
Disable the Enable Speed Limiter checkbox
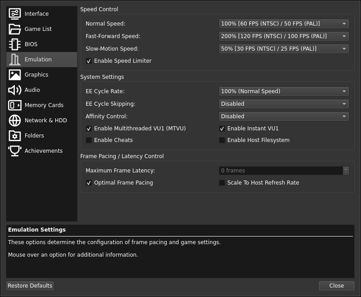pyautogui.click(x=89, y=61)
